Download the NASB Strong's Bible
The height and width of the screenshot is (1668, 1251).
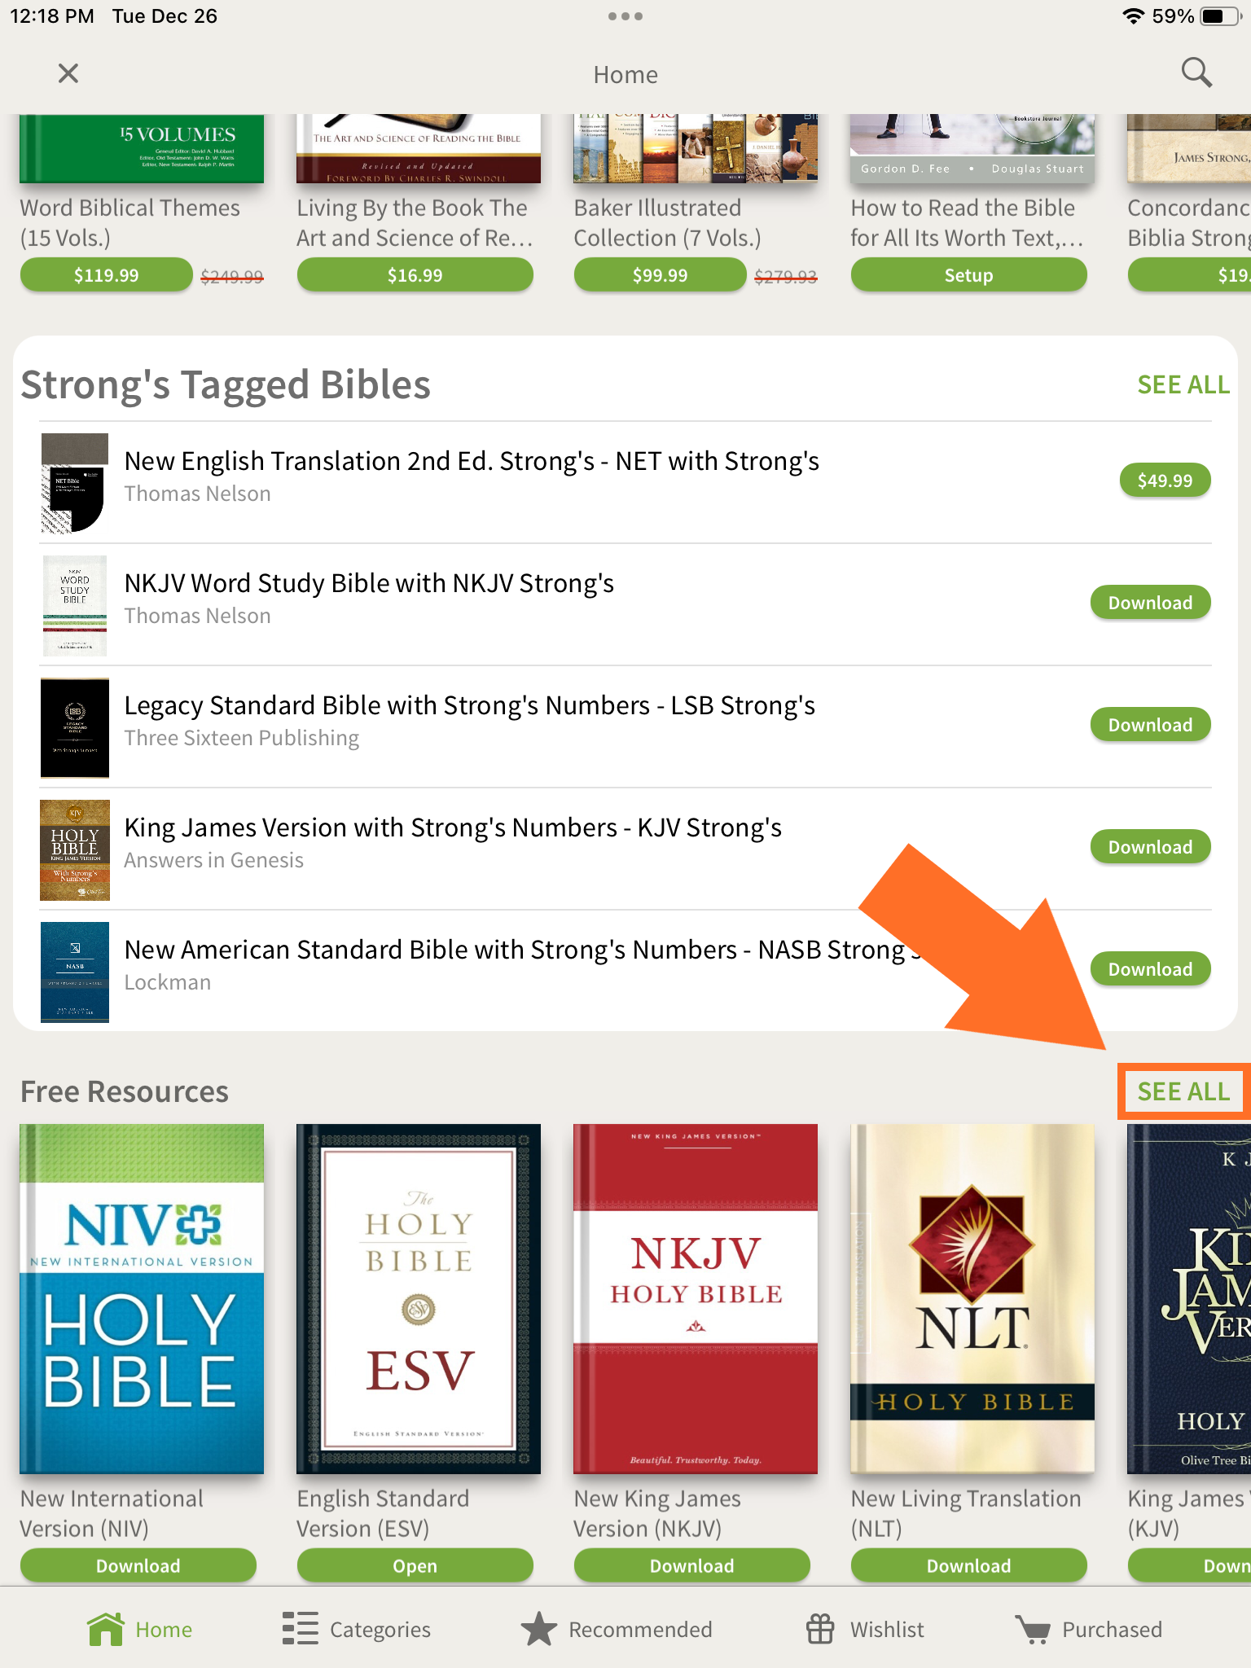pos(1150,969)
